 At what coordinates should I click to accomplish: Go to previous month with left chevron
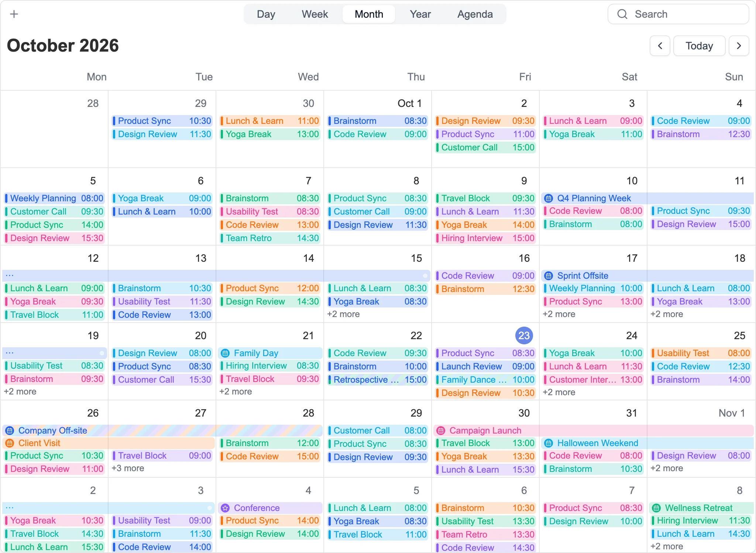660,46
